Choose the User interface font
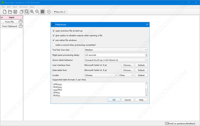The width and height of the screenshot is (200, 126). pyautogui.click(x=128, y=65)
